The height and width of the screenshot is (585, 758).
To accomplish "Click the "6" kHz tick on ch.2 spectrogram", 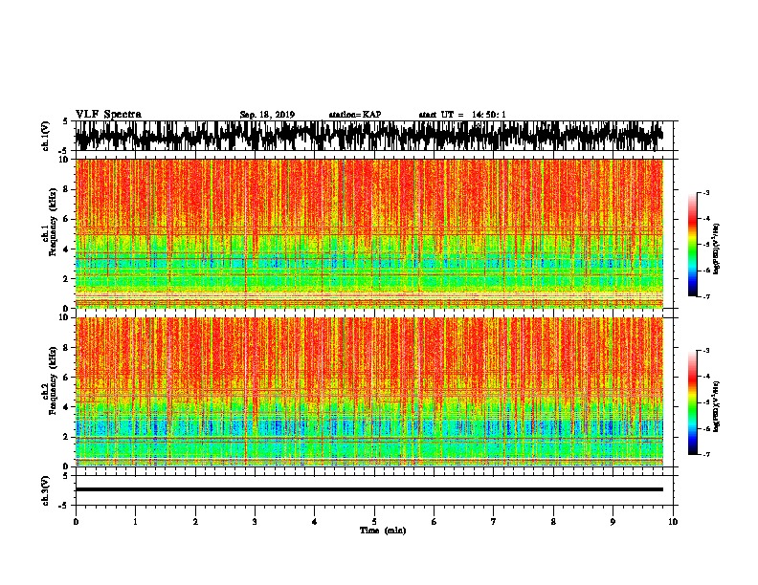I will 67,377.
